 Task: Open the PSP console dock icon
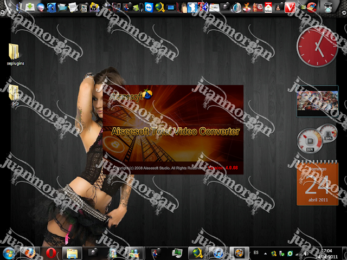pyautogui.click(x=170, y=8)
